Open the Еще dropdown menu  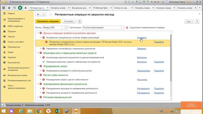click(189, 21)
